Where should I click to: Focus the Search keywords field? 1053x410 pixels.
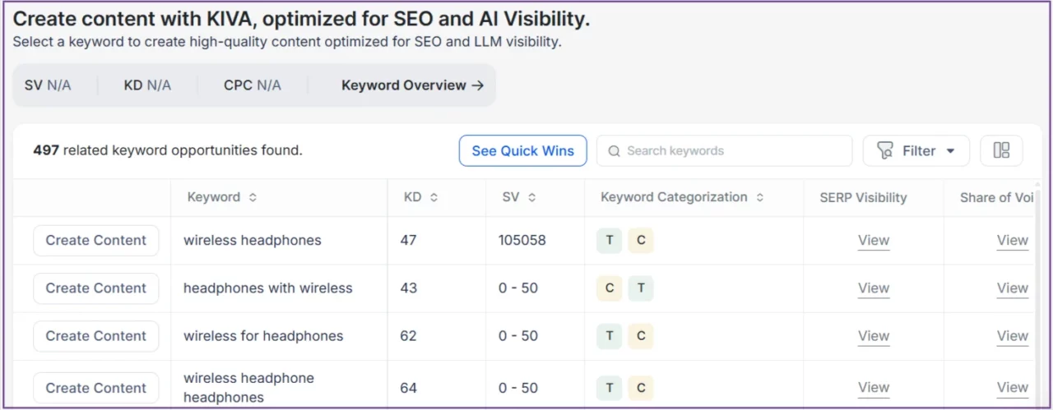point(724,150)
